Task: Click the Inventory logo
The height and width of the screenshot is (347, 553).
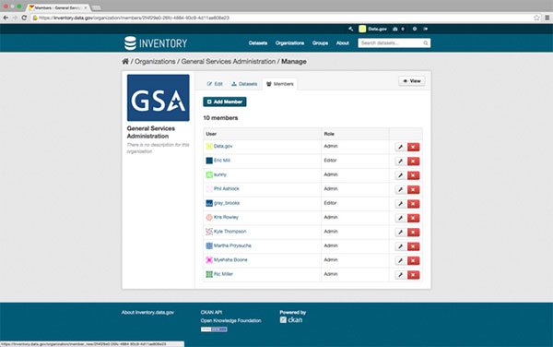Action: pyautogui.click(x=156, y=43)
